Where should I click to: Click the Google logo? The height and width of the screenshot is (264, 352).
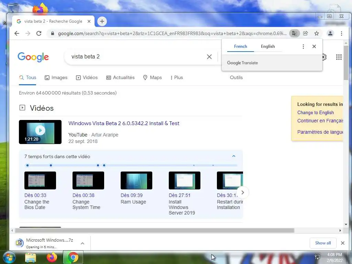tap(33, 57)
